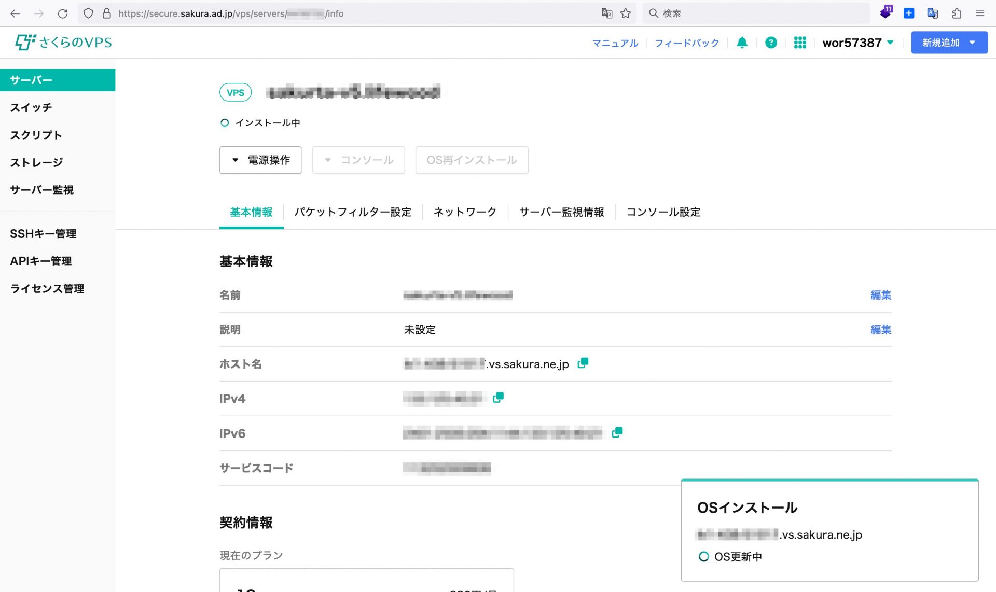The image size is (996, 592).
Task: Reload the browser page
Action: click(x=63, y=13)
